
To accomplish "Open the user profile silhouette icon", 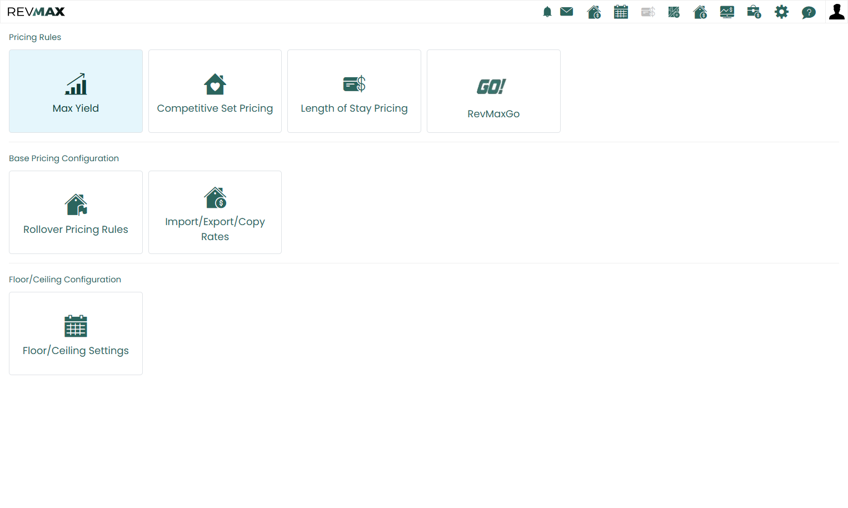I will [836, 12].
